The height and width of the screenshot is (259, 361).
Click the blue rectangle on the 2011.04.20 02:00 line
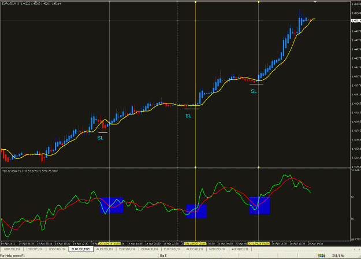(x=196, y=211)
